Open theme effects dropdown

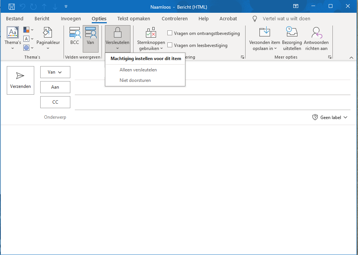click(x=28, y=48)
